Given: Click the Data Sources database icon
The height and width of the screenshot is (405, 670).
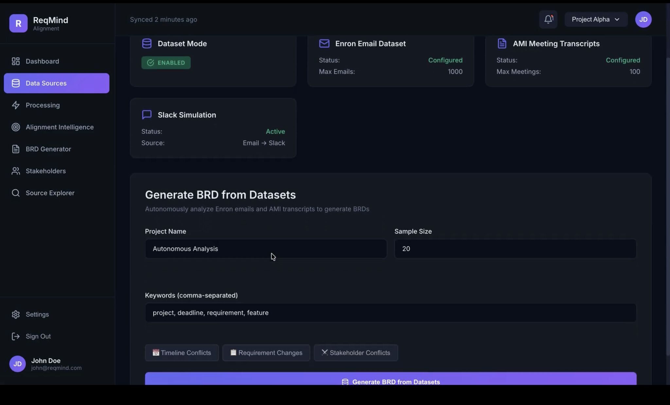Looking at the screenshot, I should point(16,83).
